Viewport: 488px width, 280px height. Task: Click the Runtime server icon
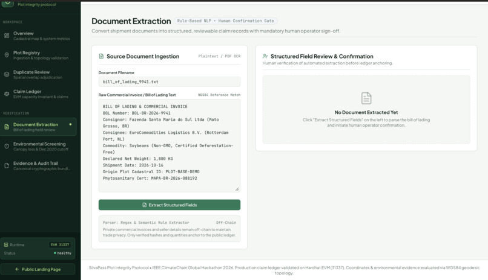6,244
